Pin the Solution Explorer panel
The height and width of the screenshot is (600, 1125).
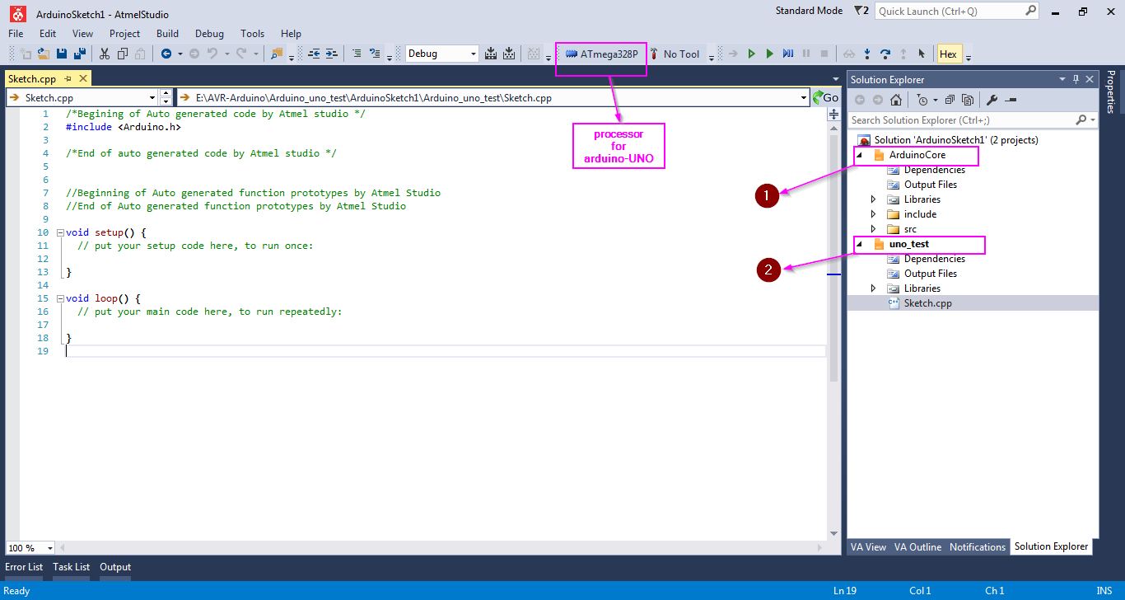pos(1076,79)
